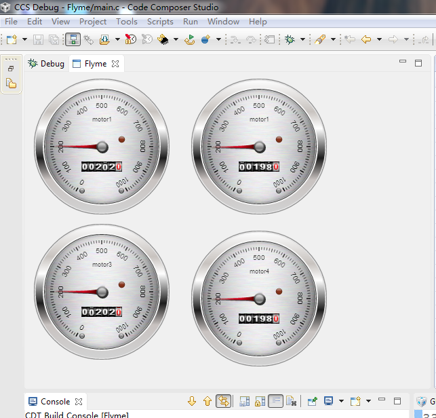Viewport: 436px width, 418px height.
Task: Click the yellow back arrow navigation icon
Action: [x=366, y=40]
